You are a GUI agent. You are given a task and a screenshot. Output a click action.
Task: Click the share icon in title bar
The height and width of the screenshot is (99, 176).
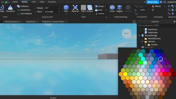[x=164, y=2]
